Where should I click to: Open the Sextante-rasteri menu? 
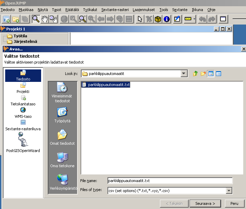coord(115,10)
